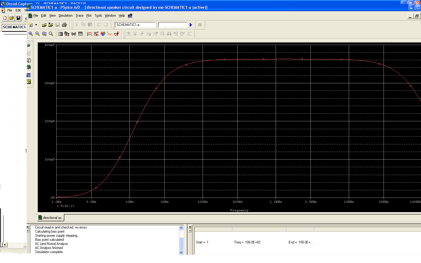Click the New simulation profile icon

[31, 25]
